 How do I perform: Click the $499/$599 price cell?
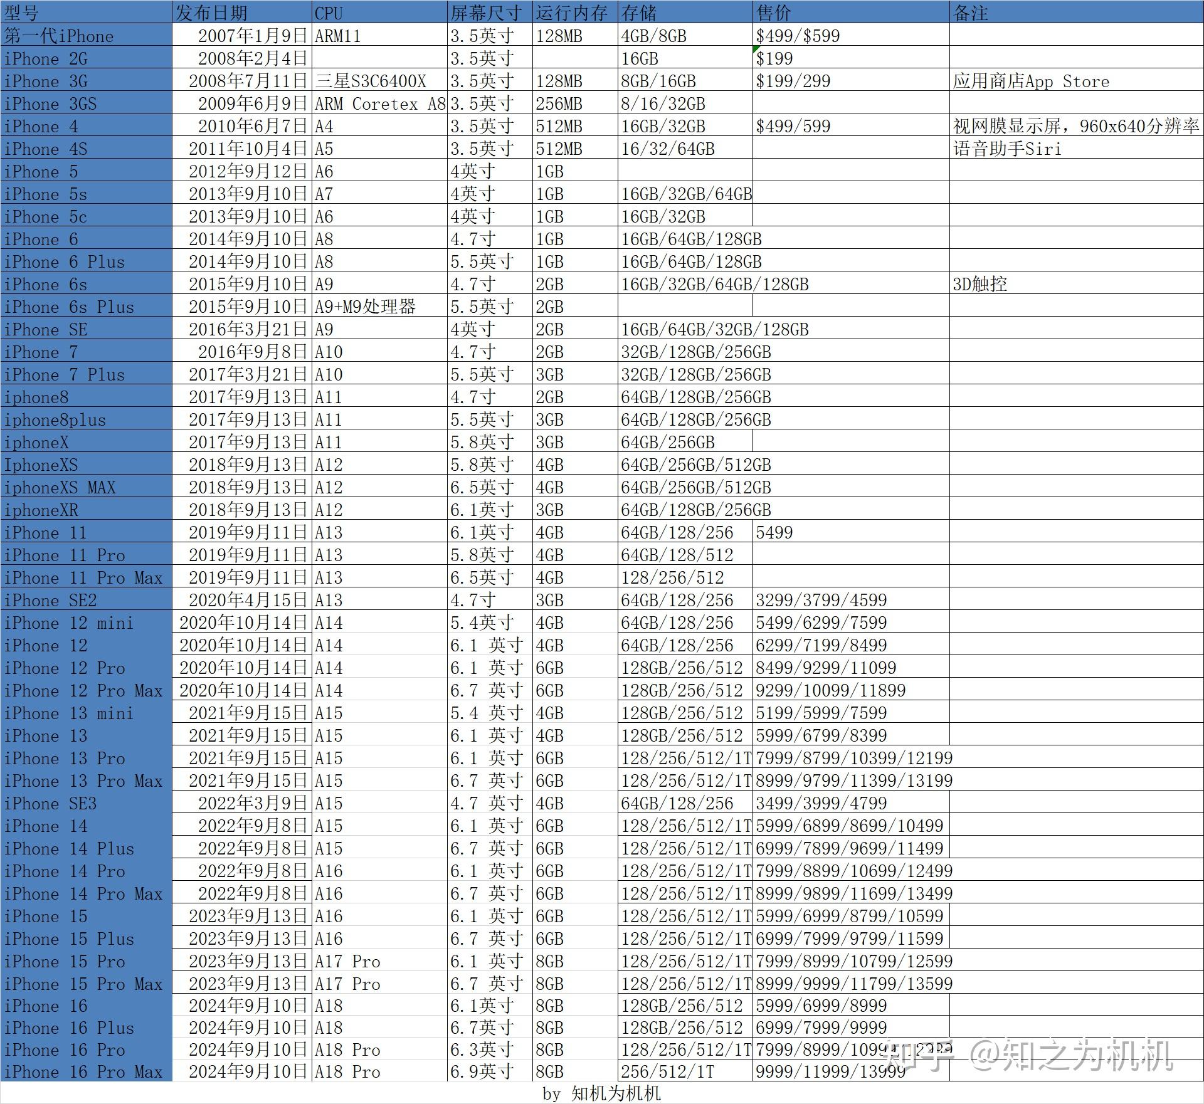coord(852,36)
